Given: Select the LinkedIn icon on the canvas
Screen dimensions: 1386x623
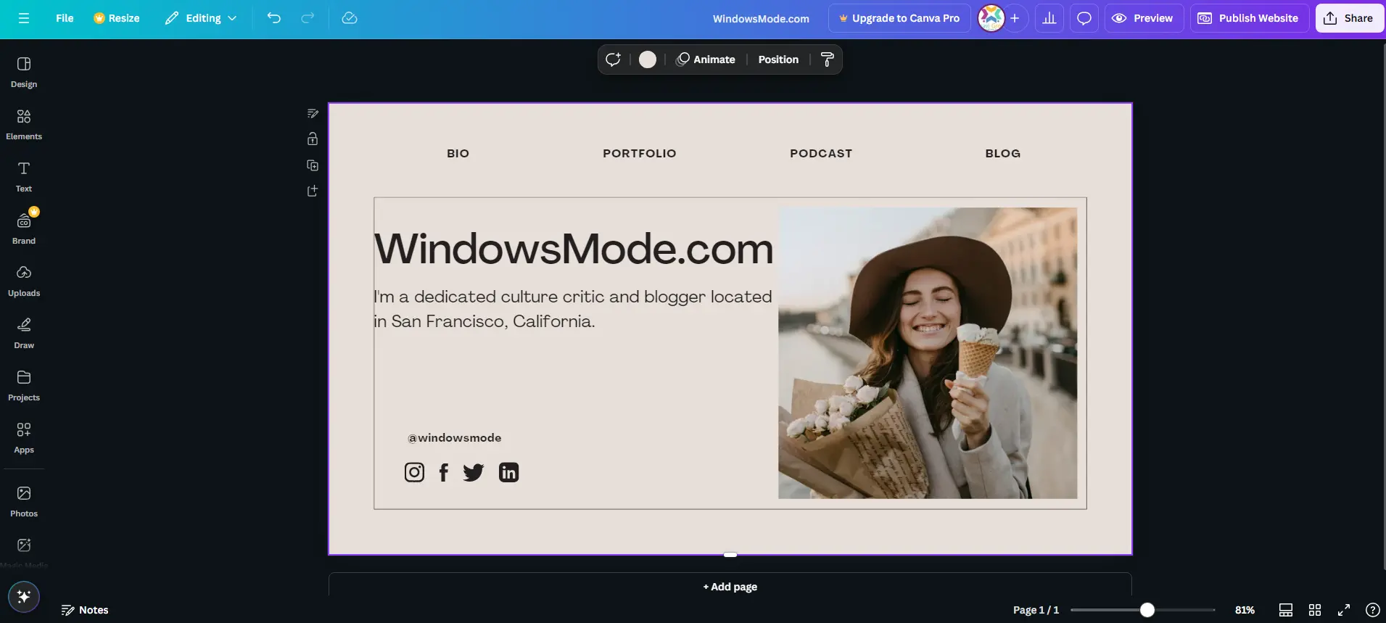Looking at the screenshot, I should [x=509, y=473].
